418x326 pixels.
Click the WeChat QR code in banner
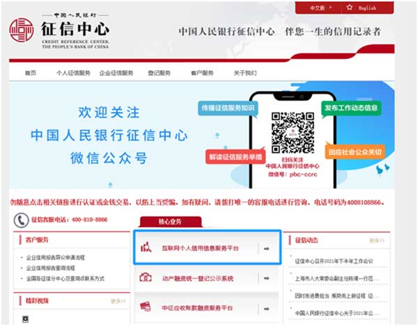coord(293,133)
